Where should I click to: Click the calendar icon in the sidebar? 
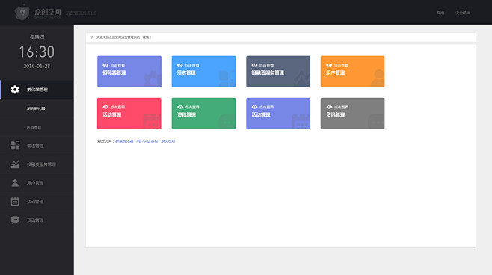[x=15, y=201]
